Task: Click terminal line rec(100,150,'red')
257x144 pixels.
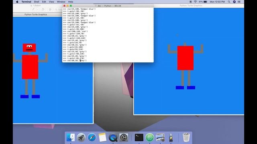Action: [78, 31]
